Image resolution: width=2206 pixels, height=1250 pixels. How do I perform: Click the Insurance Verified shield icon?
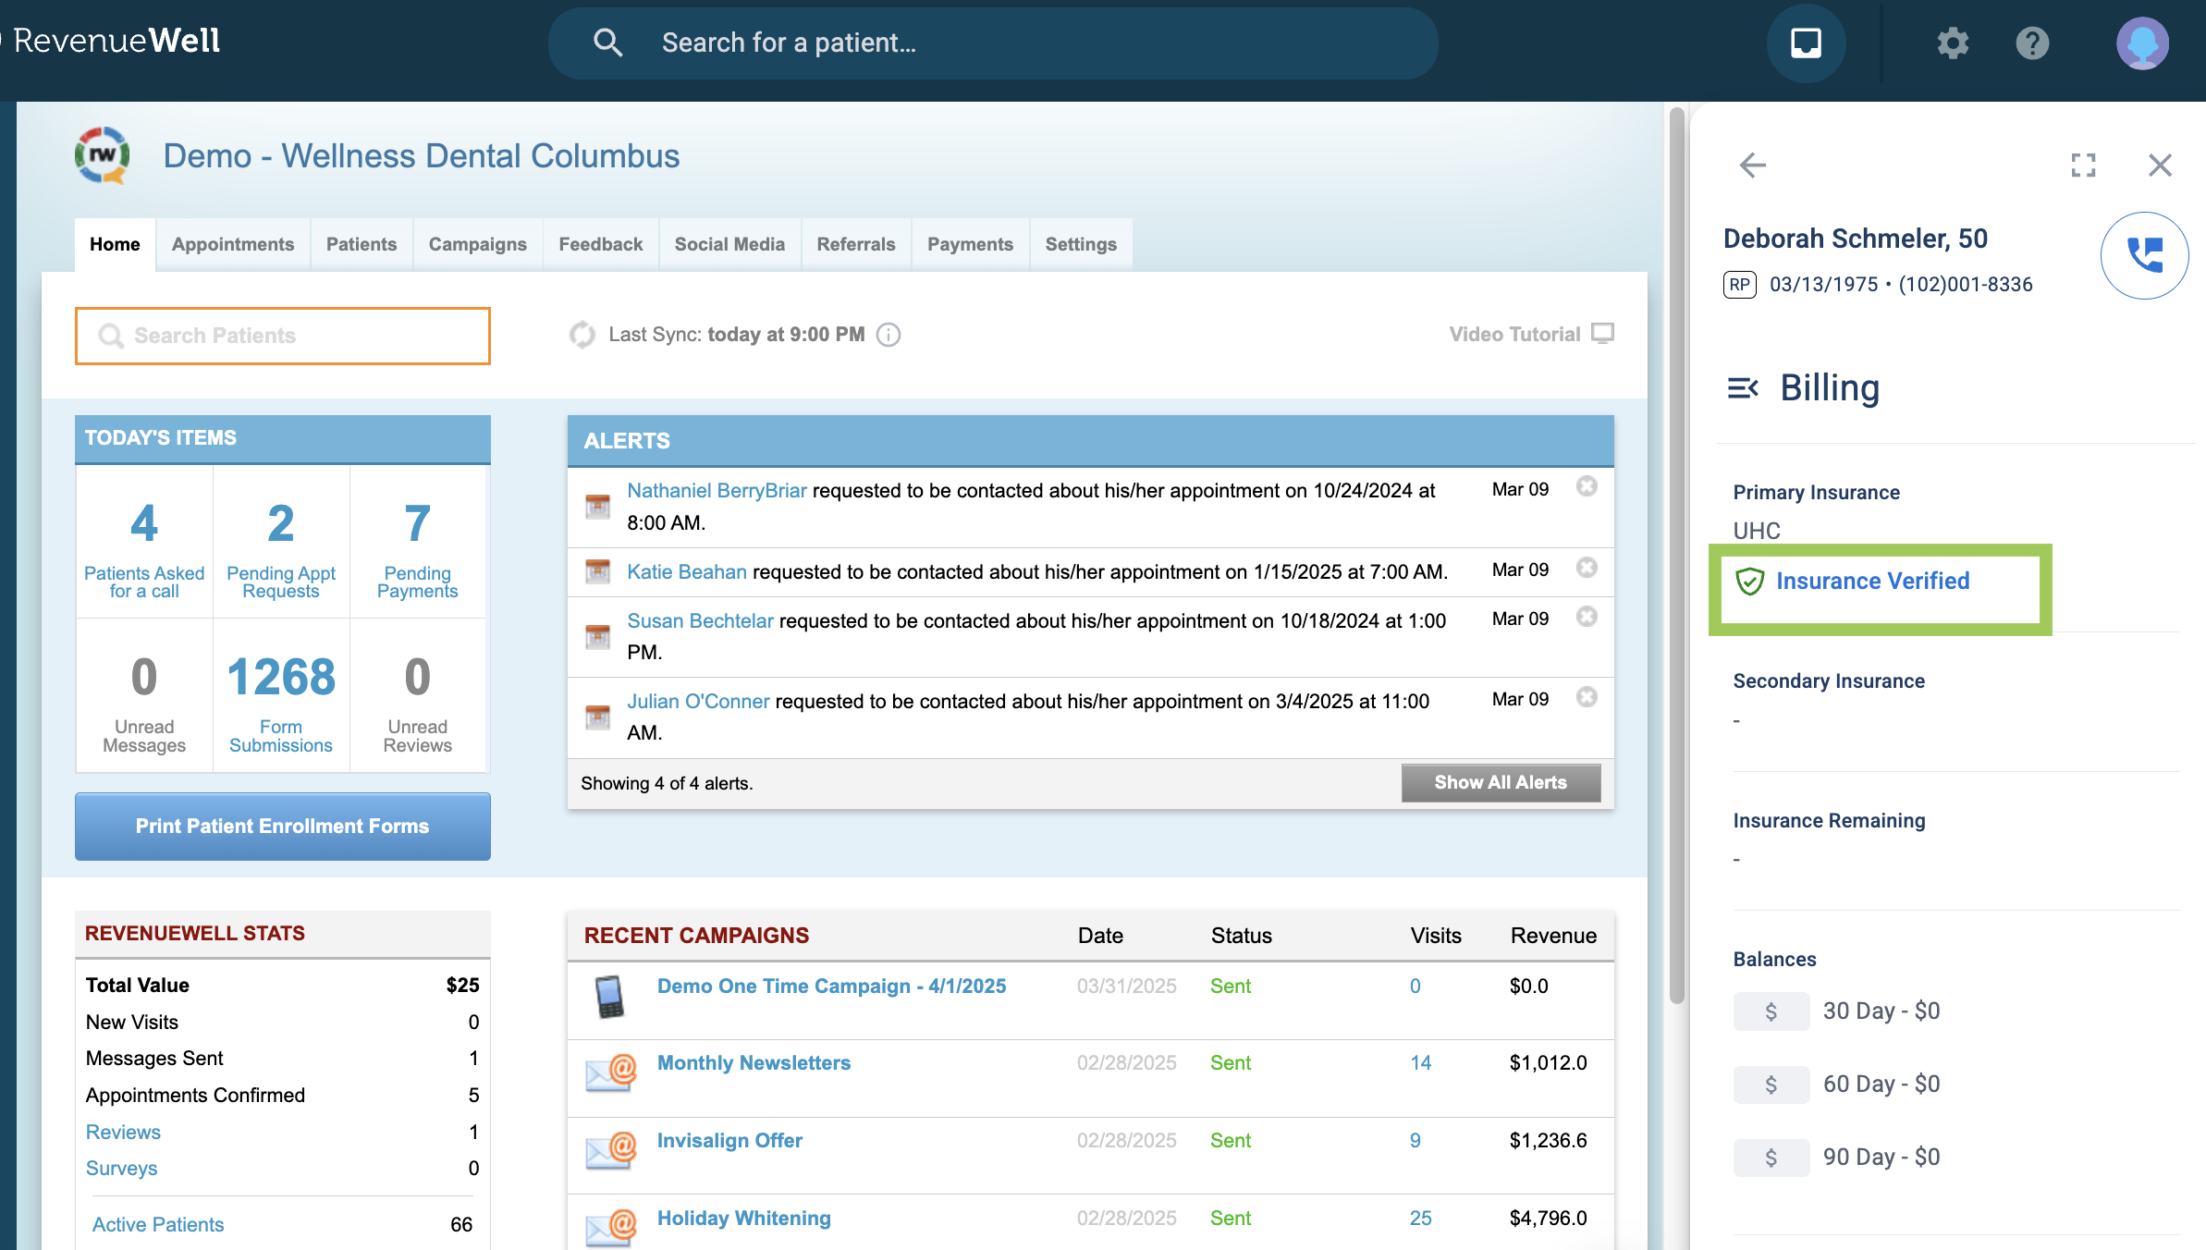pyautogui.click(x=1749, y=582)
